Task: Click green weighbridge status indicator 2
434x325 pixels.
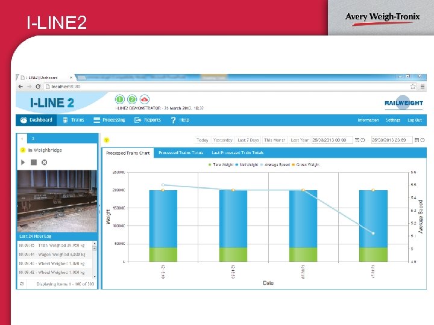Action: click(x=132, y=99)
